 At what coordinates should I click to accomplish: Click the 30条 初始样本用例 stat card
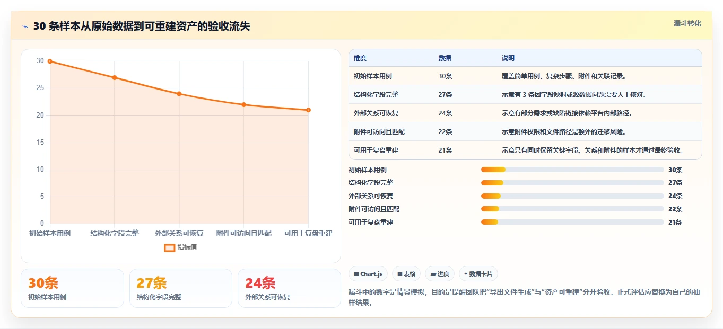point(72,288)
